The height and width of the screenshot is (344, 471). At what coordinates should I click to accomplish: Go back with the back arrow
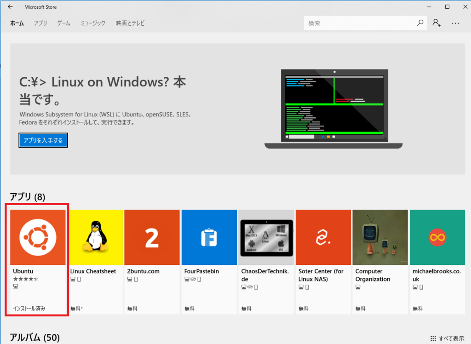click(10, 6)
